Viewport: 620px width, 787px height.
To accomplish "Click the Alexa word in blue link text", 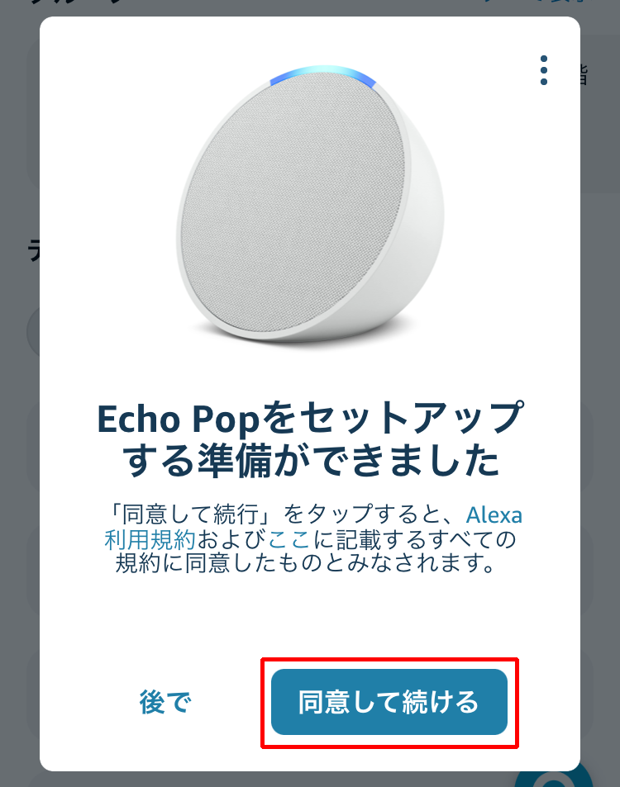I will [494, 515].
